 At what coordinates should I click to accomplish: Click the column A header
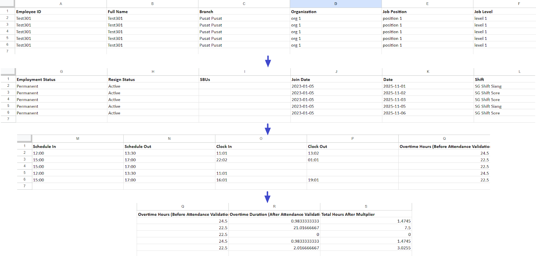pos(61,4)
